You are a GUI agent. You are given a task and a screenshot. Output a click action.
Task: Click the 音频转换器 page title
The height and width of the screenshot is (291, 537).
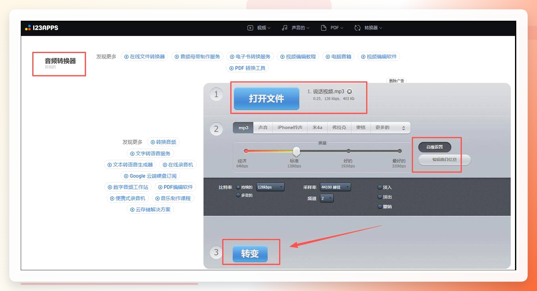[x=60, y=61]
